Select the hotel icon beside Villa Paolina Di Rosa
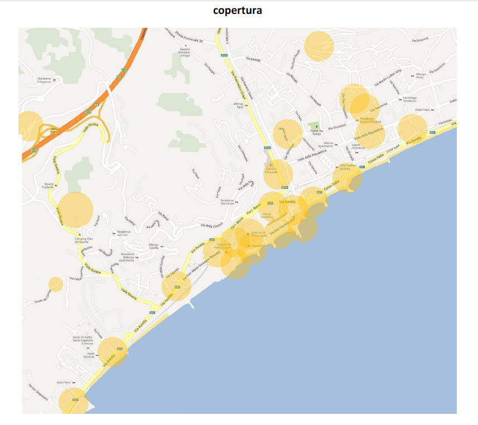The height and width of the screenshot is (425, 478). pyautogui.click(x=336, y=167)
